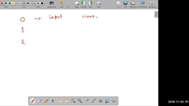
Task: Select the Scroll page hand tool
Action: pos(66,101)
